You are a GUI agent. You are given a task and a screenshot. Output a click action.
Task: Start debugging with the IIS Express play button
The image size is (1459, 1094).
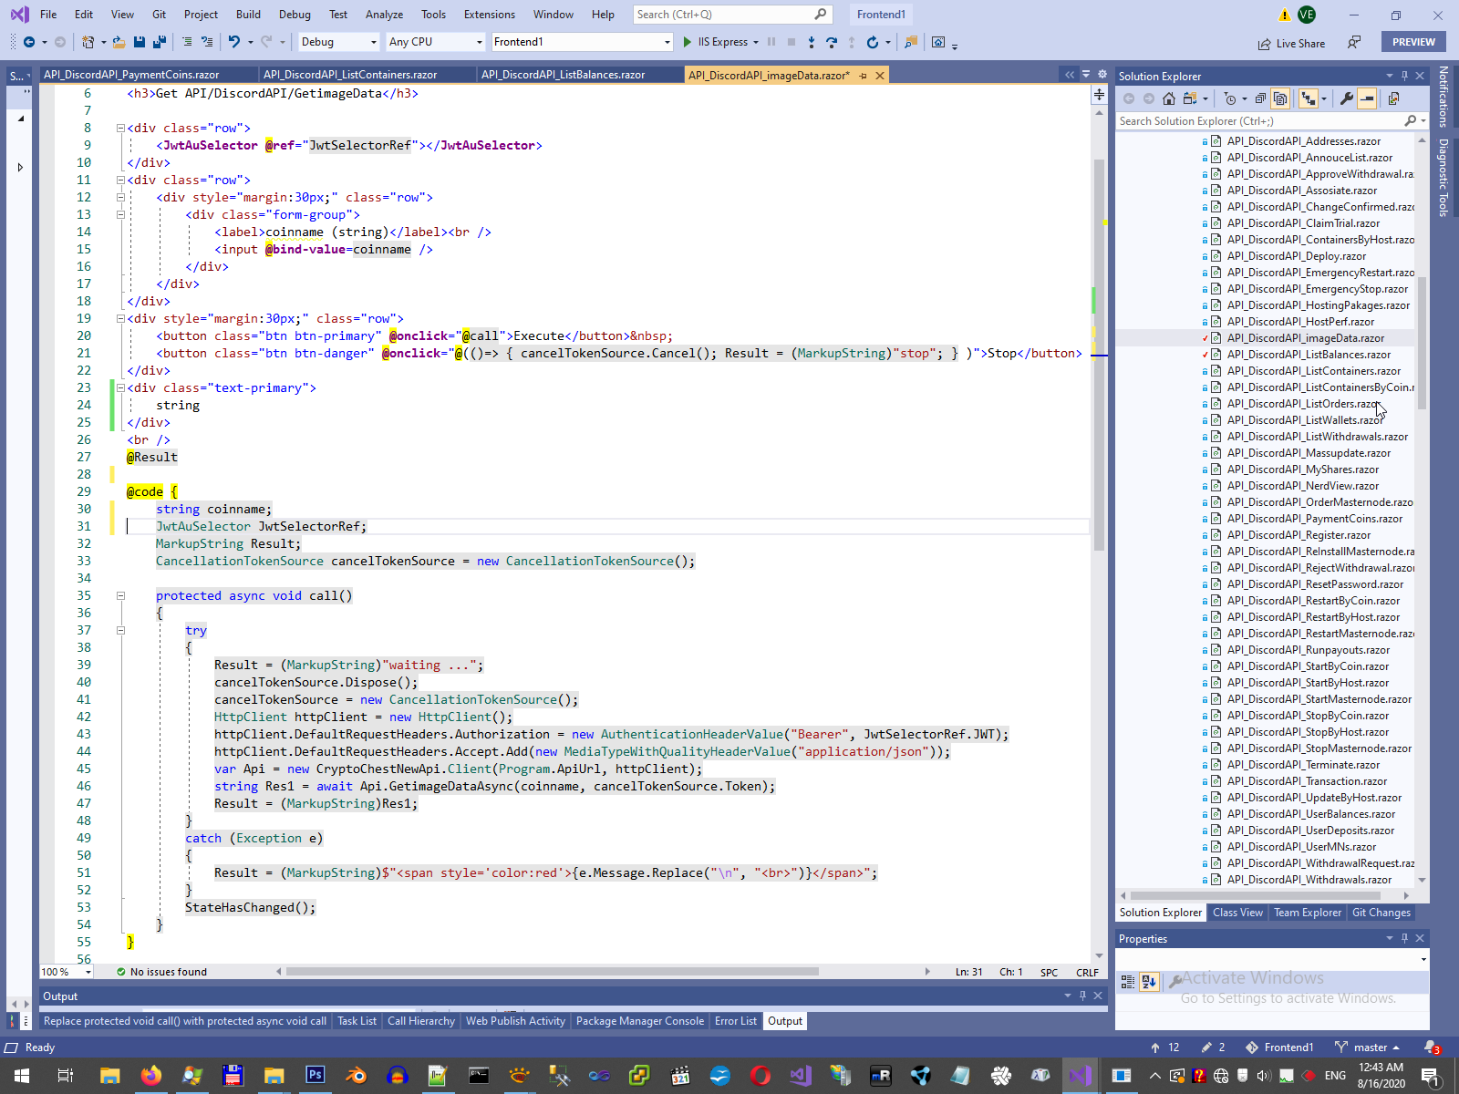(688, 42)
